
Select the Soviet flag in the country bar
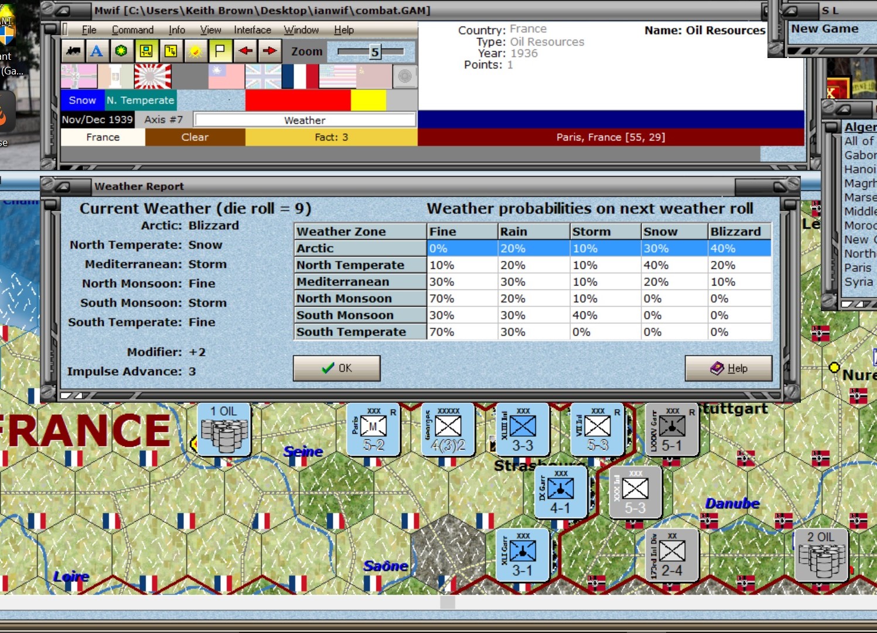[x=374, y=77]
